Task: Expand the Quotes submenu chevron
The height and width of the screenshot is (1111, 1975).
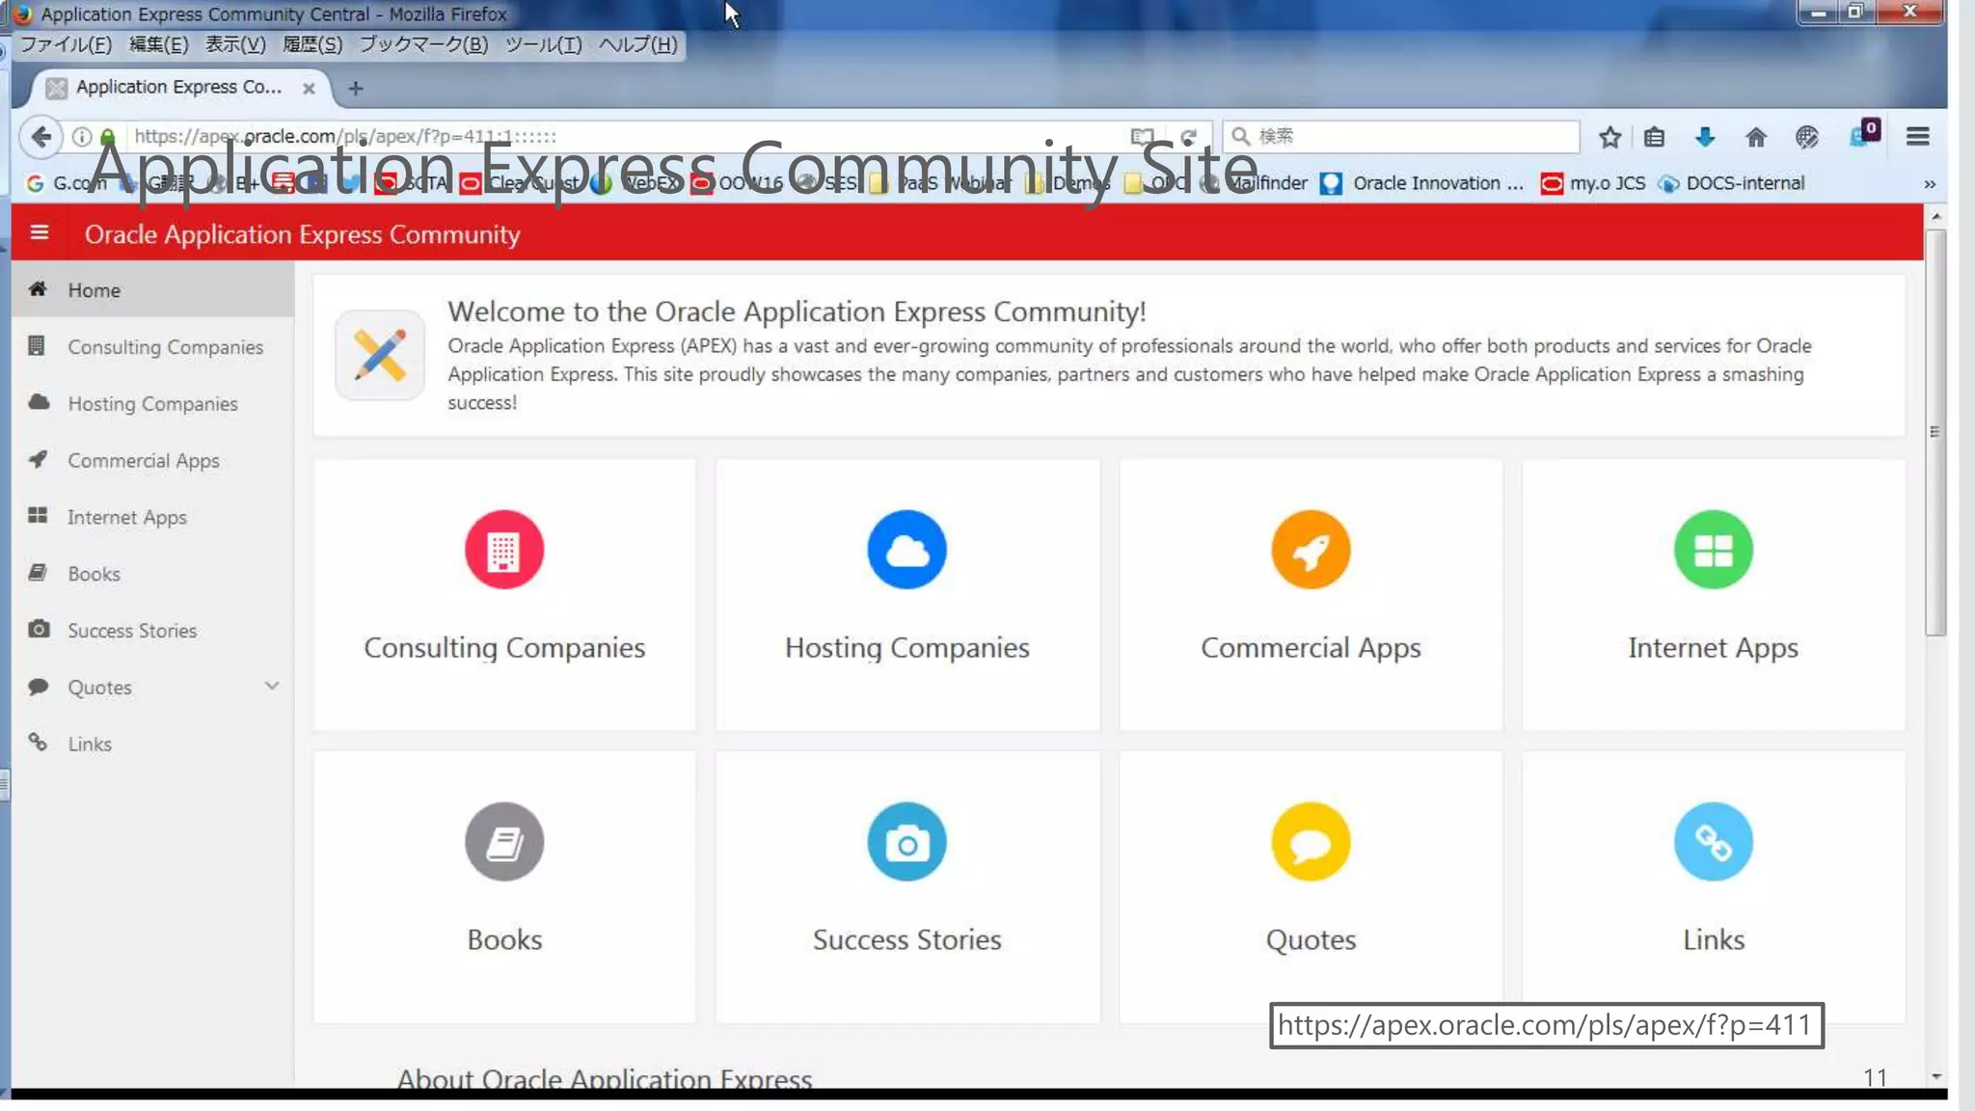Action: pyautogui.click(x=272, y=686)
